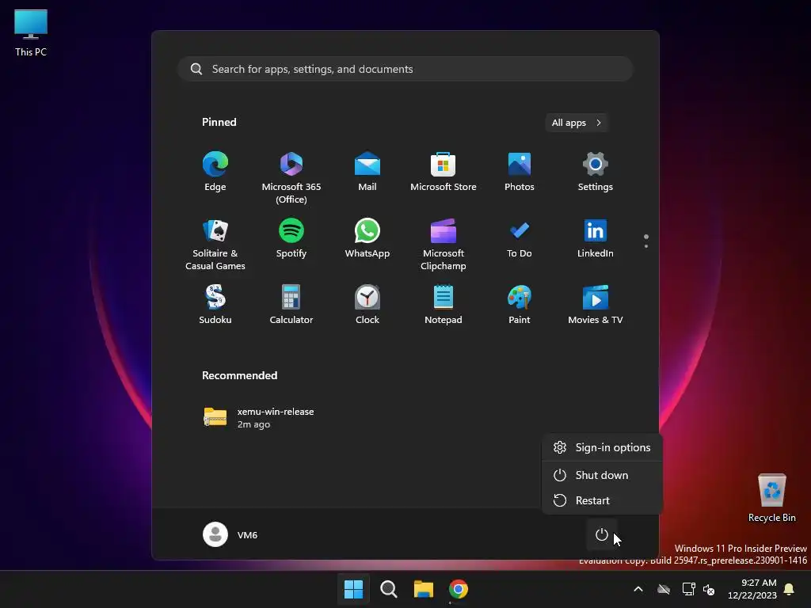Select Restart in power menu
The width and height of the screenshot is (811, 608).
point(602,500)
